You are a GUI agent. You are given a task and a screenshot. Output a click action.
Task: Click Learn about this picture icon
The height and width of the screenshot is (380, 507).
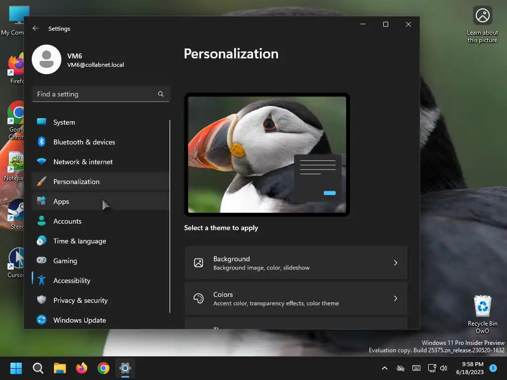click(x=482, y=15)
